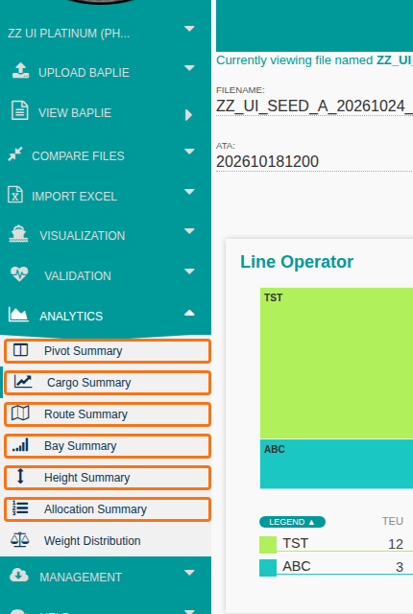This screenshot has height=614, width=413.
Task: Click the teal ABC treemap block
Action: tap(336, 464)
